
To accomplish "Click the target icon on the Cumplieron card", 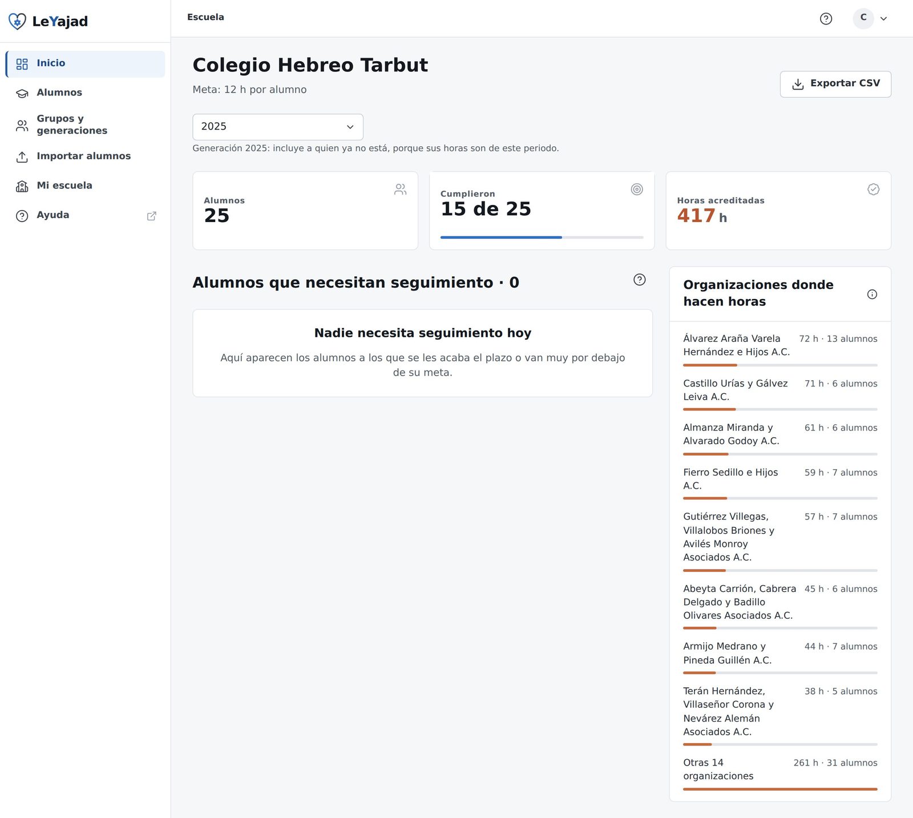I will click(x=637, y=190).
